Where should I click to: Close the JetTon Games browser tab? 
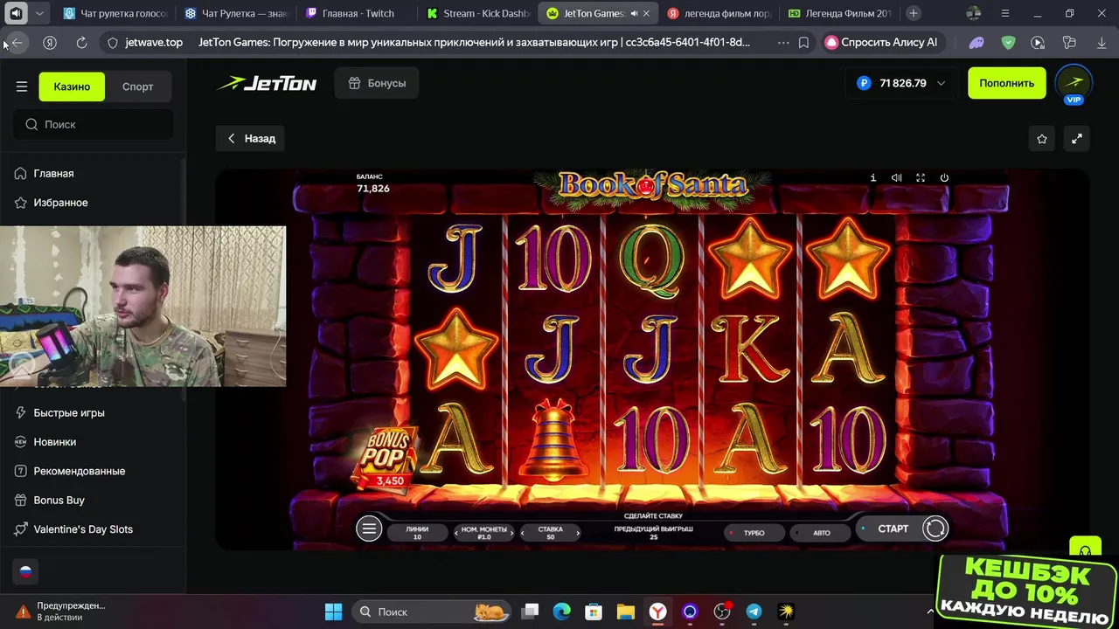point(646,13)
